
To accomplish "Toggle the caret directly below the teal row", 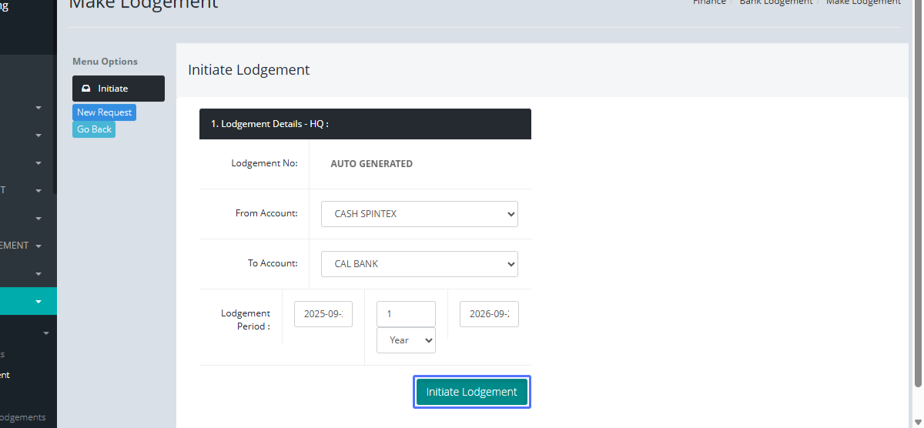I will tap(46, 333).
